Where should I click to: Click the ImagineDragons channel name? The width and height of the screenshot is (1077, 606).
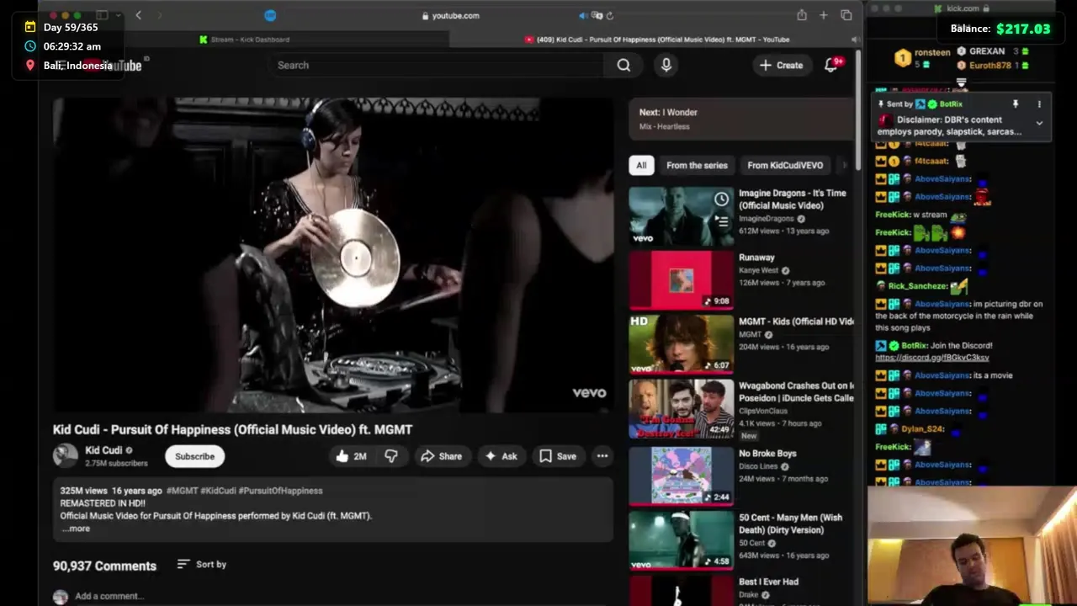tap(766, 219)
